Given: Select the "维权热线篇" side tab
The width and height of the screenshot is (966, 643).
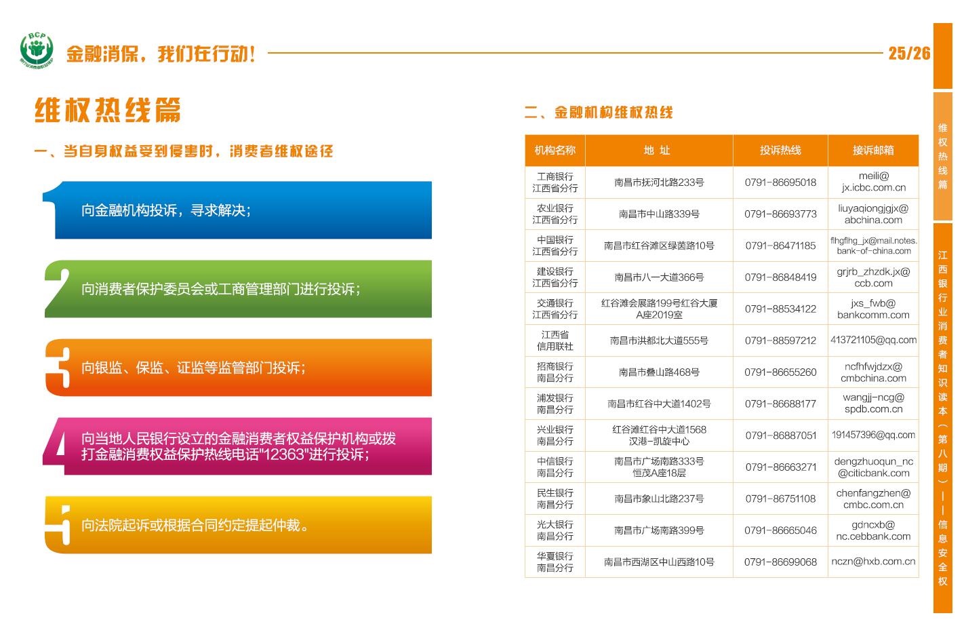Looking at the screenshot, I should (943, 155).
